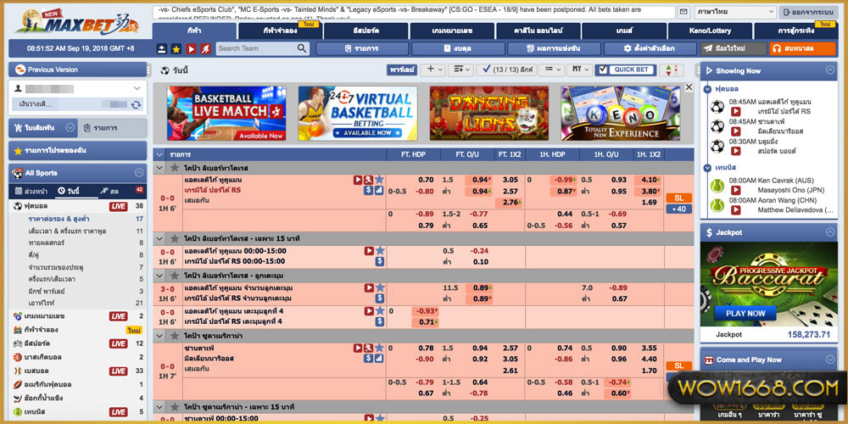Switch to the Keno/Lottery tab
This screenshot has height=424, width=848.
coord(710,31)
